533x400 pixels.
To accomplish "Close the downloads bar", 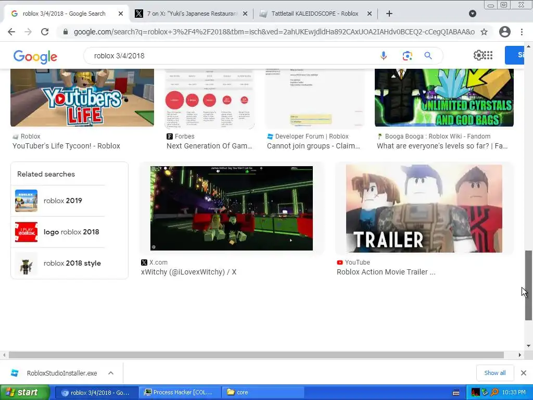I will [x=524, y=373].
